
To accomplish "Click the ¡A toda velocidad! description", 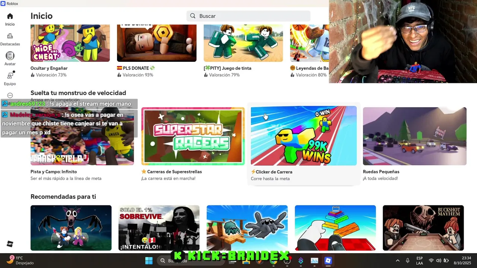I will click(380, 178).
